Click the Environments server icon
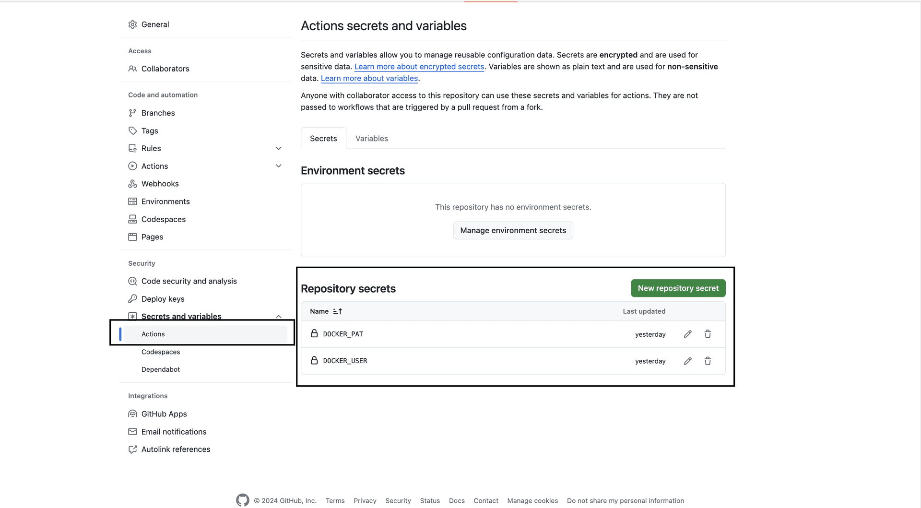The height and width of the screenshot is (508, 921). coord(132,201)
